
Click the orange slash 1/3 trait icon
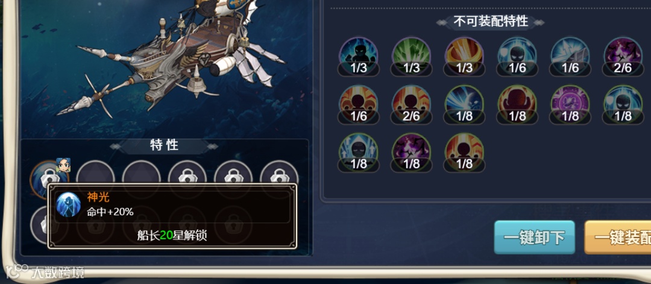point(464,57)
